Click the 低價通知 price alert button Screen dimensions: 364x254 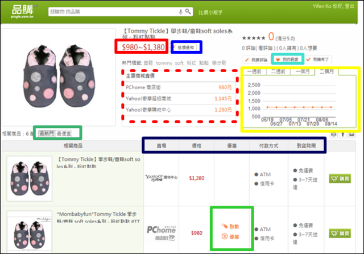pyautogui.click(x=185, y=47)
